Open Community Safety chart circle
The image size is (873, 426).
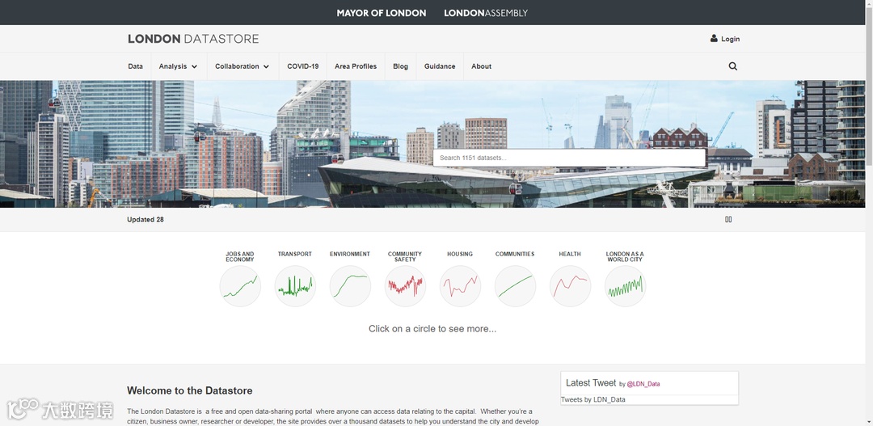405,286
